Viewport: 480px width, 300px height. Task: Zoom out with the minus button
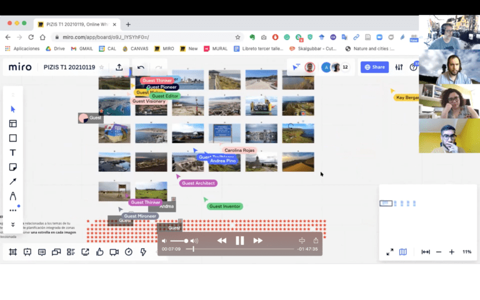(x=439, y=252)
